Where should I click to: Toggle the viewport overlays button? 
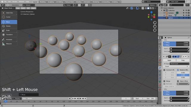(x=137, y=8)
